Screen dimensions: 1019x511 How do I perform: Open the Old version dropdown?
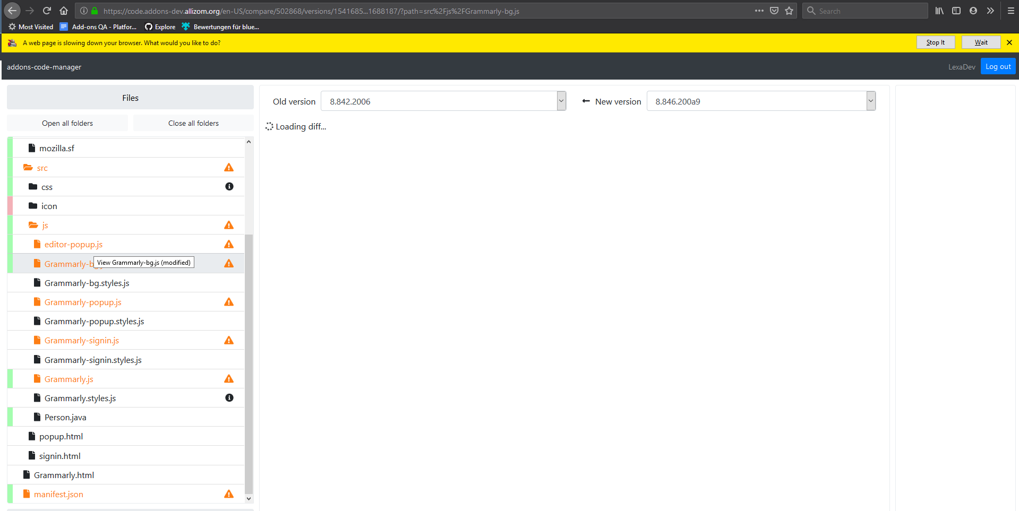coord(443,101)
